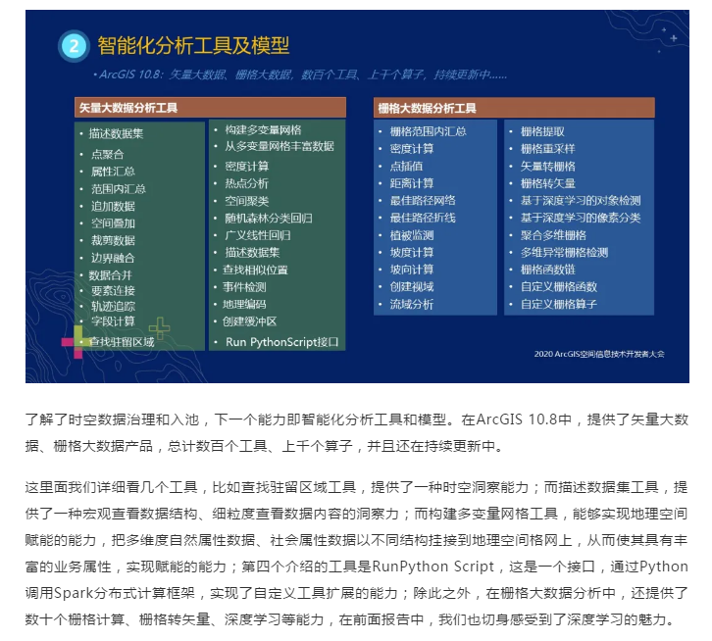The image size is (712, 641).
Task: Click the 空间聚类 list item
Action: point(246,201)
